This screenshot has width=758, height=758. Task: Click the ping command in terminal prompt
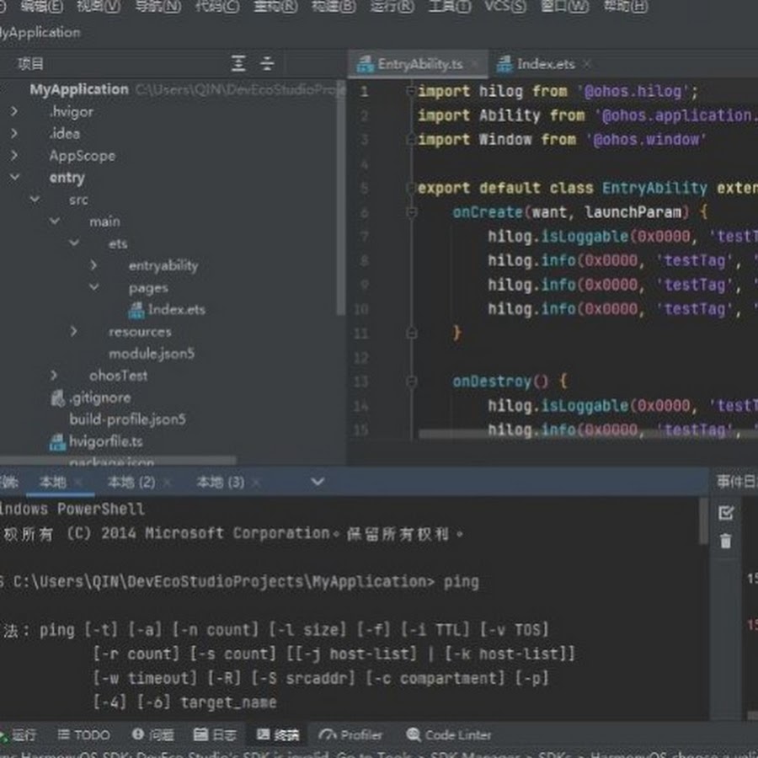pyautogui.click(x=462, y=581)
